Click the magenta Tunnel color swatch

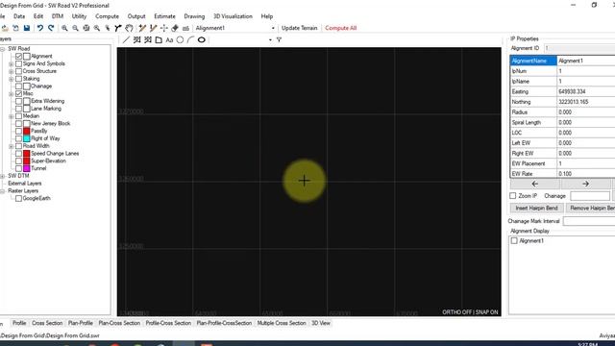tap(27, 168)
